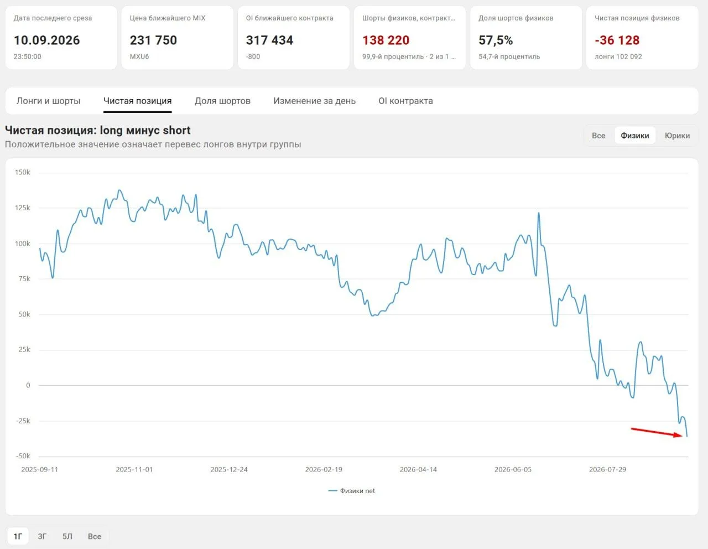Select the Чистая позиция tab
Screen dimensions: 708x549
coord(137,101)
